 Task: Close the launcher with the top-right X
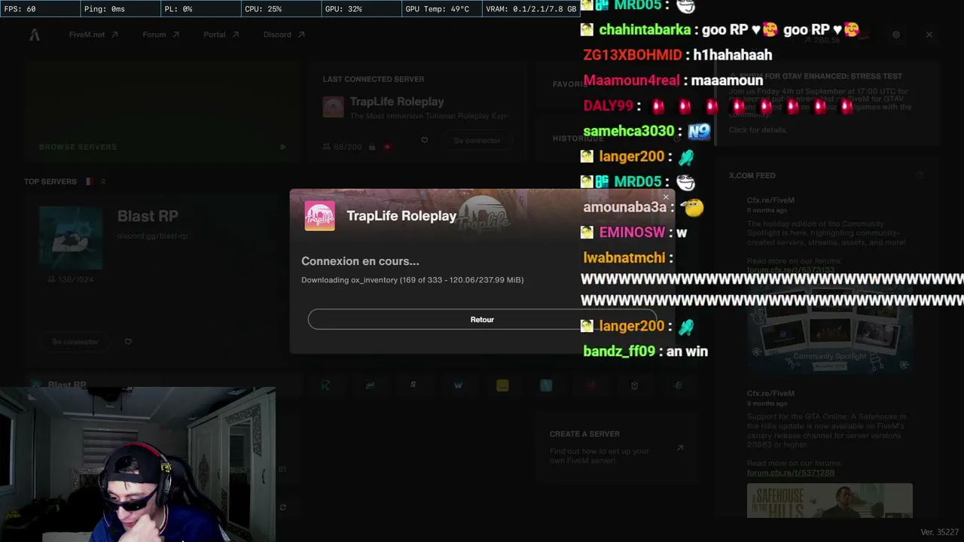click(x=929, y=35)
